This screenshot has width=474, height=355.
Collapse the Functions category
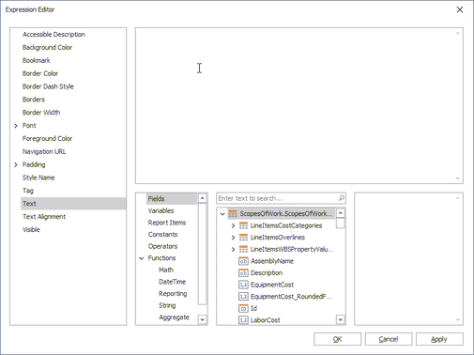[x=142, y=258]
